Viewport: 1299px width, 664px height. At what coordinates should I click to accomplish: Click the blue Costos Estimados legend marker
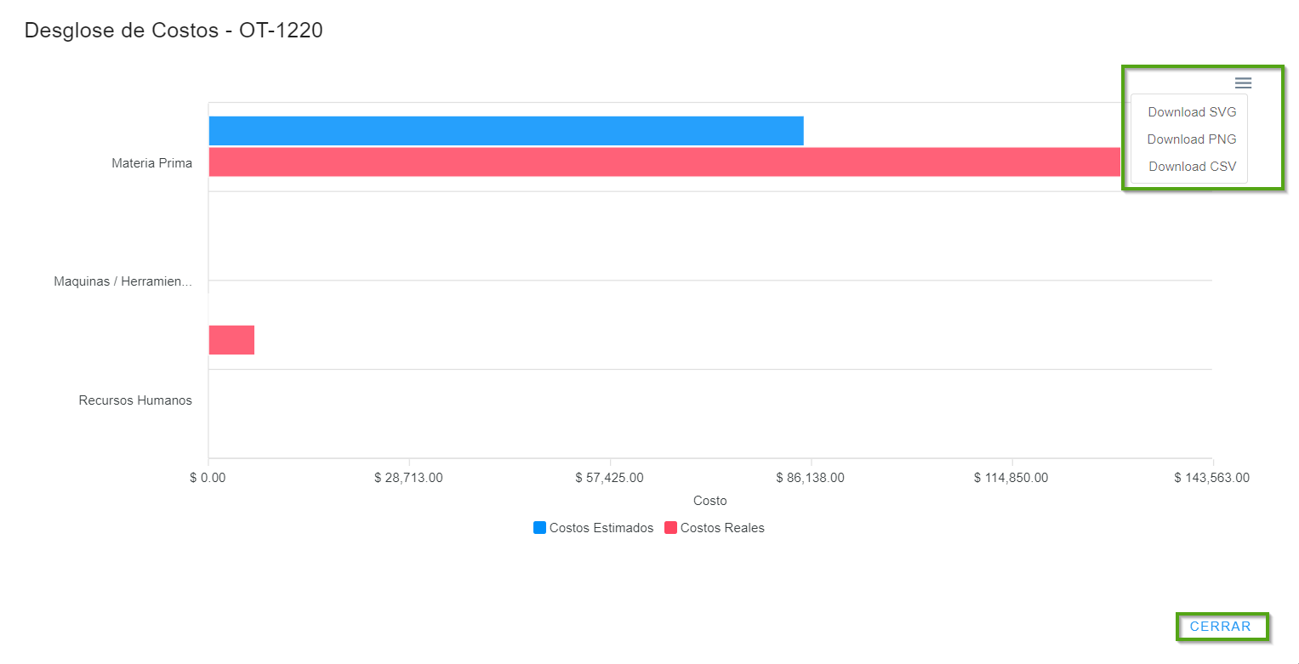(x=539, y=528)
